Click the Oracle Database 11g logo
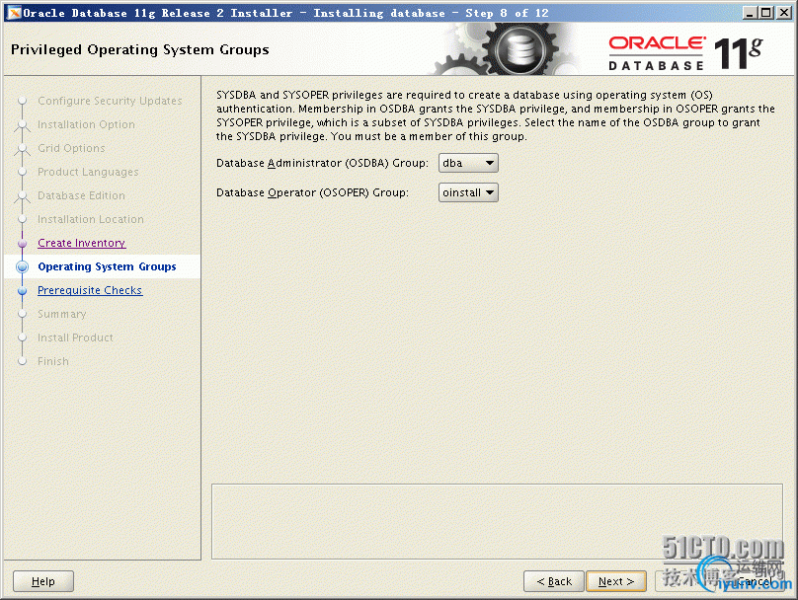This screenshot has height=600, width=798. (685, 53)
